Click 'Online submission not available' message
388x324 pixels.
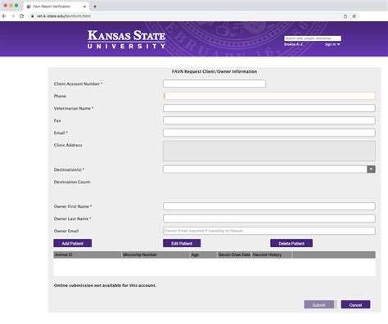[x=105, y=286]
